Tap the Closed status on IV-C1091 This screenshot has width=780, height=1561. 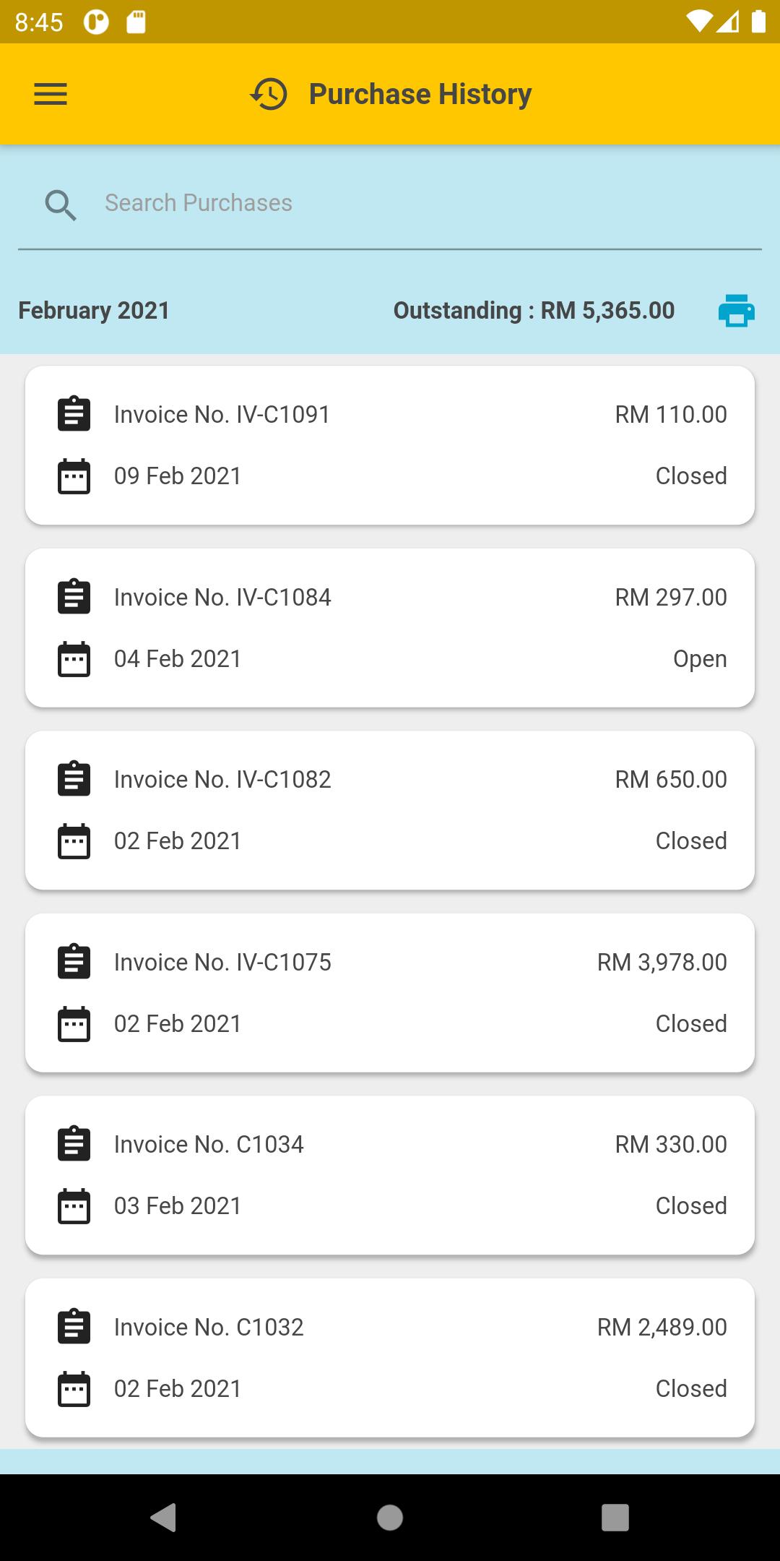pos(690,476)
